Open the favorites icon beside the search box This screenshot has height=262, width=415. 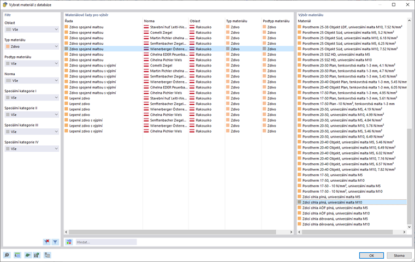pos(69,242)
